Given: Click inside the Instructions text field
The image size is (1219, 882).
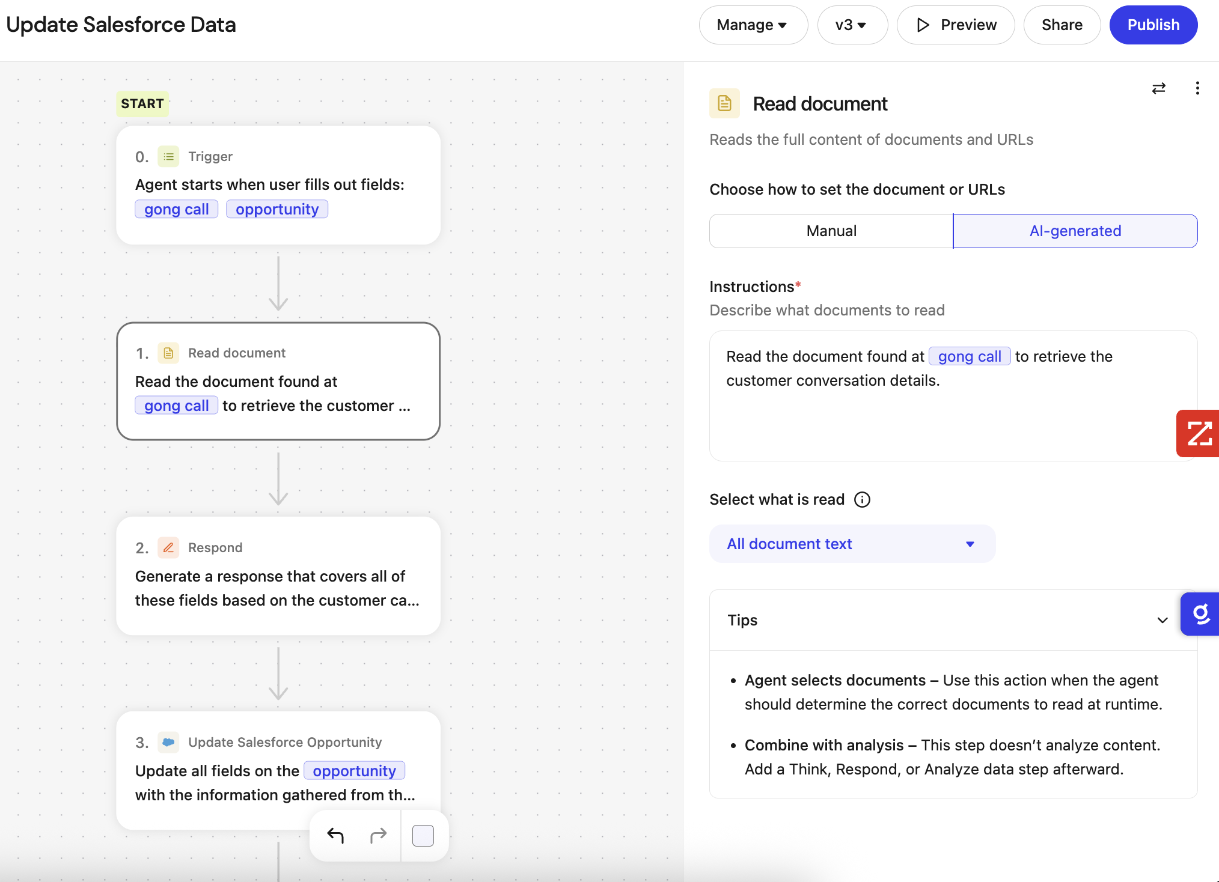Looking at the screenshot, I should [x=953, y=396].
